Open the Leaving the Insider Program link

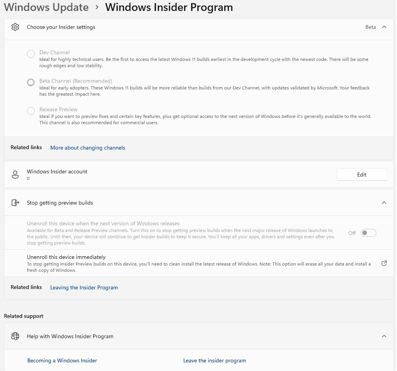(84, 287)
